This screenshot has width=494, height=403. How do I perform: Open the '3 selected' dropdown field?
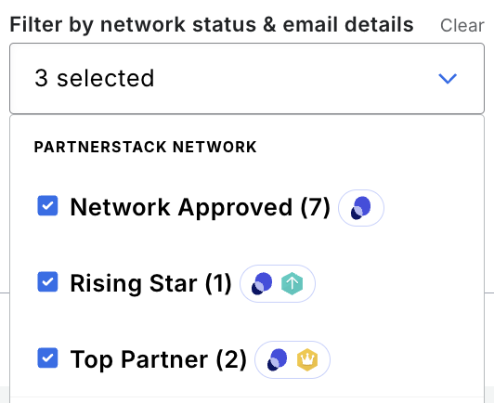coord(247,78)
